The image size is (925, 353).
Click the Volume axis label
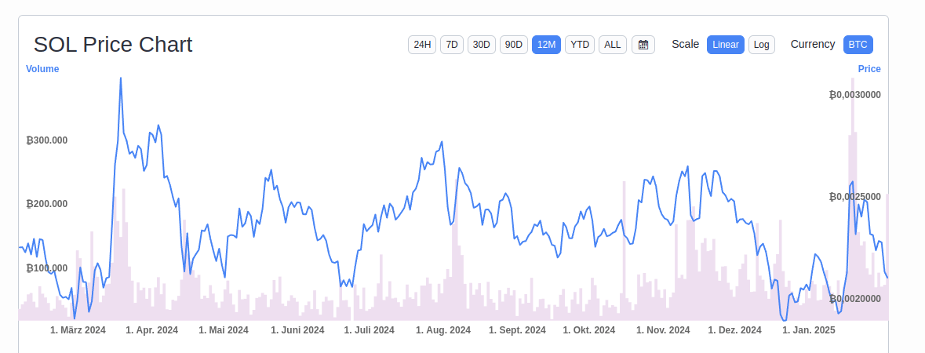coord(42,69)
